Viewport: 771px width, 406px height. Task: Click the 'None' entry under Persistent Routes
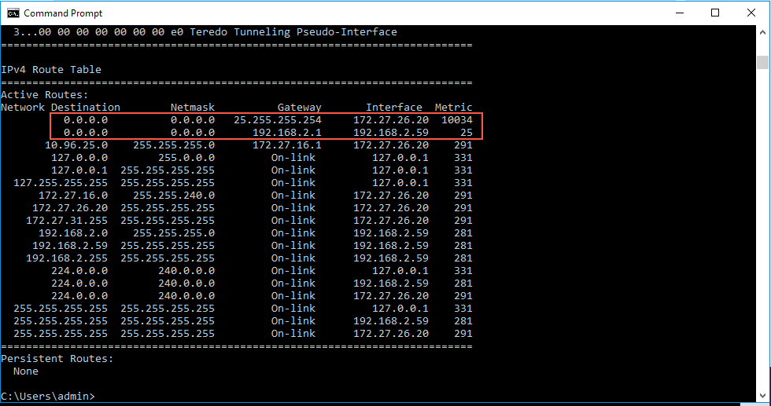(25, 371)
